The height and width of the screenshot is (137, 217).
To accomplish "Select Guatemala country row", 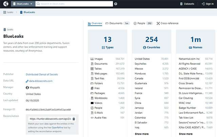I will pos(152,84).
